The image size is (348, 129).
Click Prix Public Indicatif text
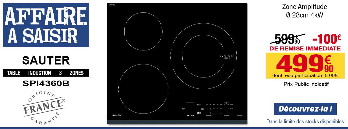point(306,84)
